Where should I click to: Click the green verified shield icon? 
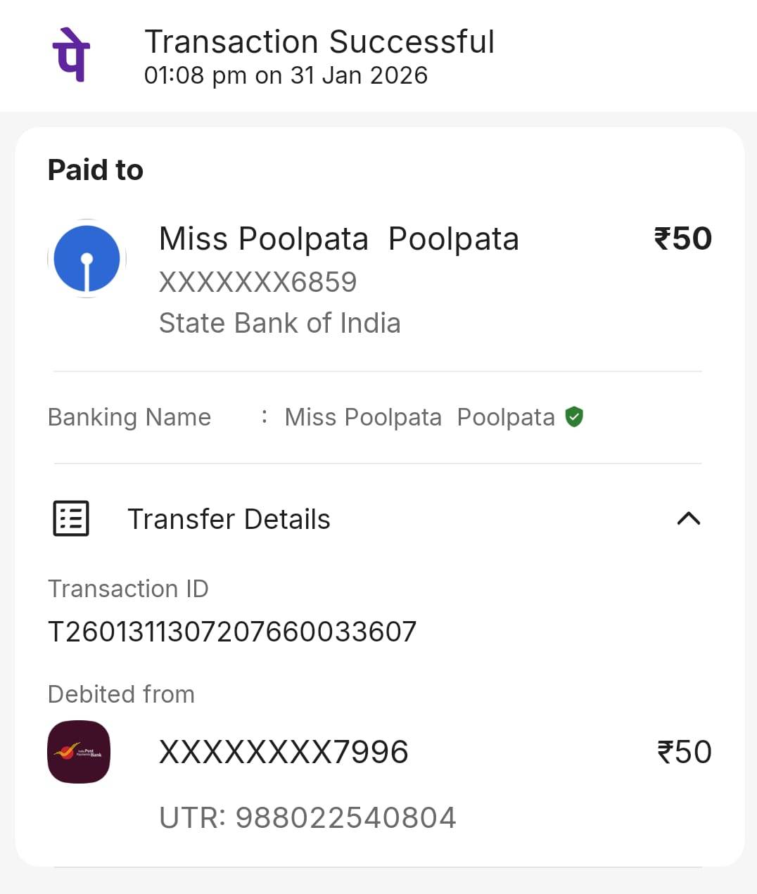point(574,417)
